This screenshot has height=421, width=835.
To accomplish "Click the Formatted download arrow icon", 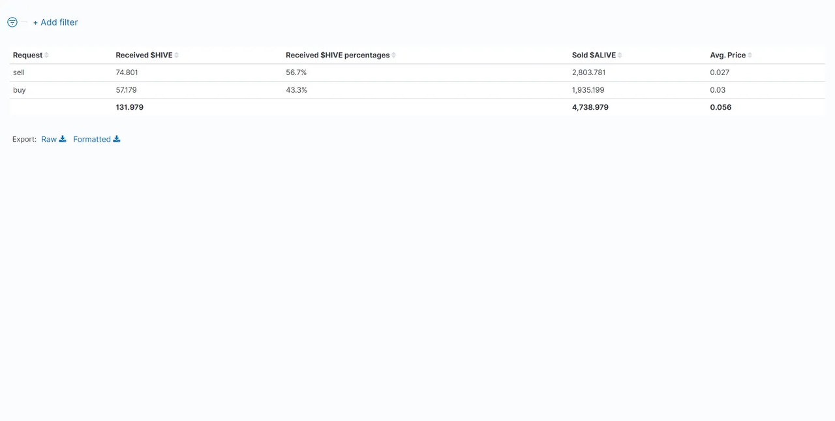I will click(x=117, y=139).
